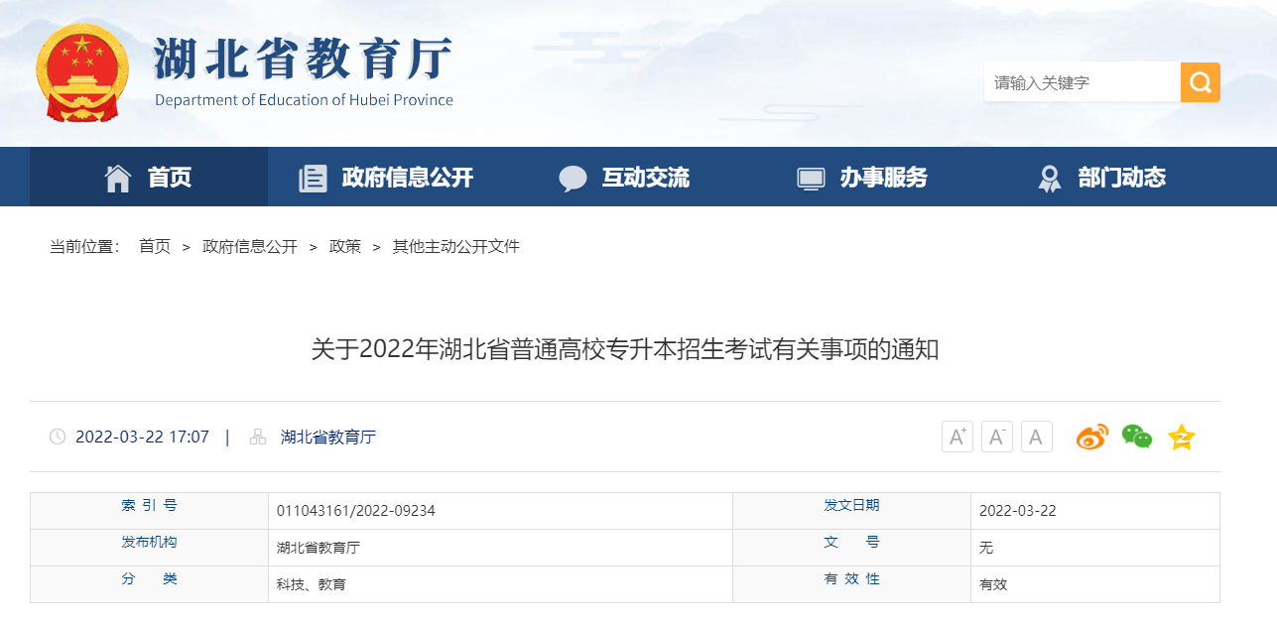Click the house icon beside 首页
This screenshot has width=1277, height=628.
118,178
